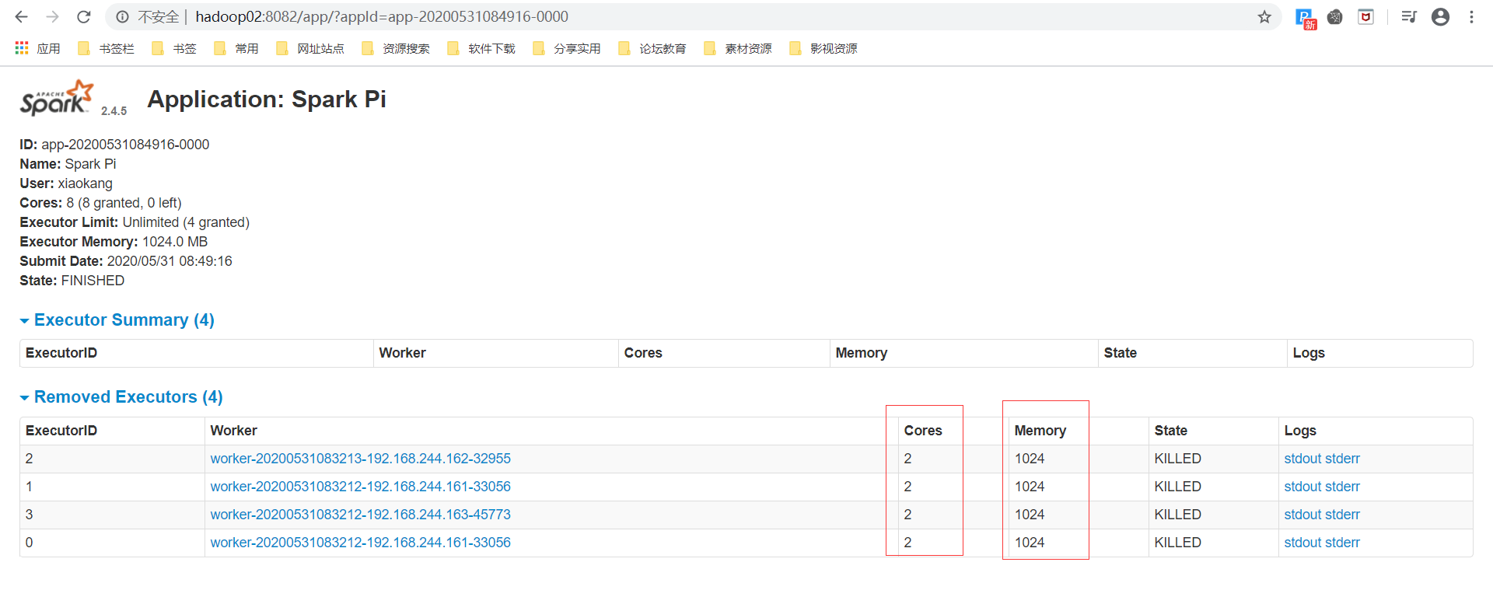The height and width of the screenshot is (604, 1493).
Task: Open stderr log for executor 3
Action: pos(1343,515)
